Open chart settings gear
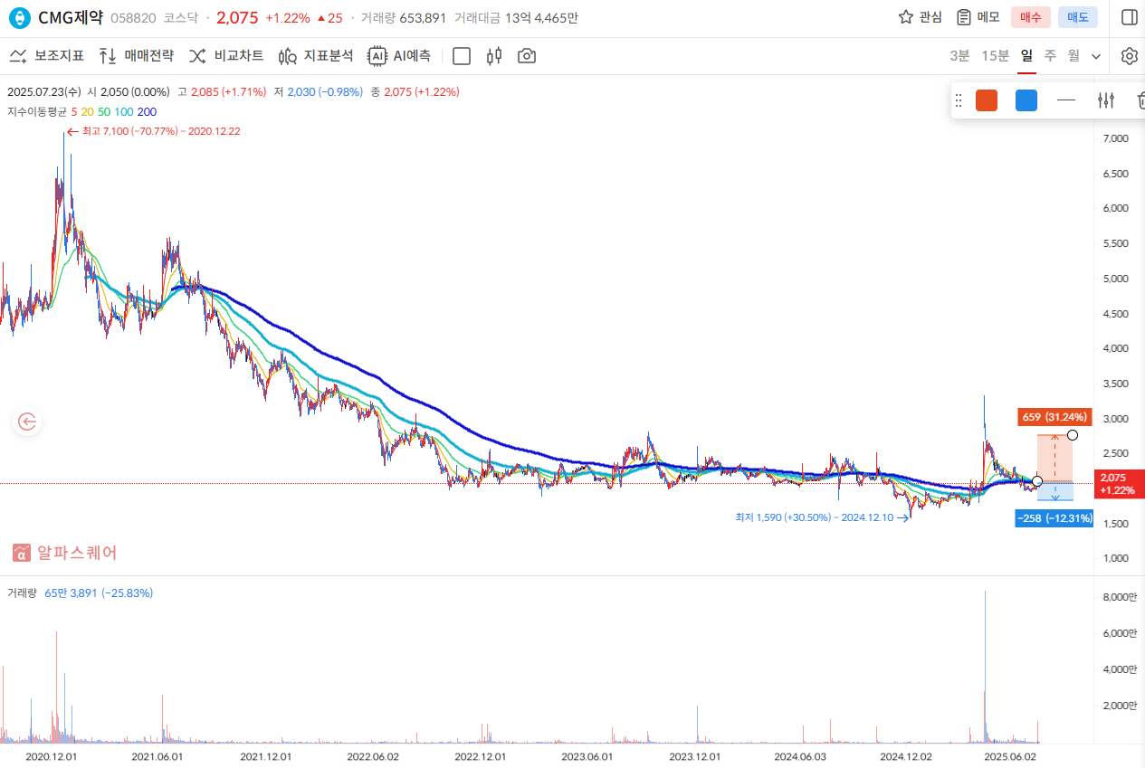 1129,56
